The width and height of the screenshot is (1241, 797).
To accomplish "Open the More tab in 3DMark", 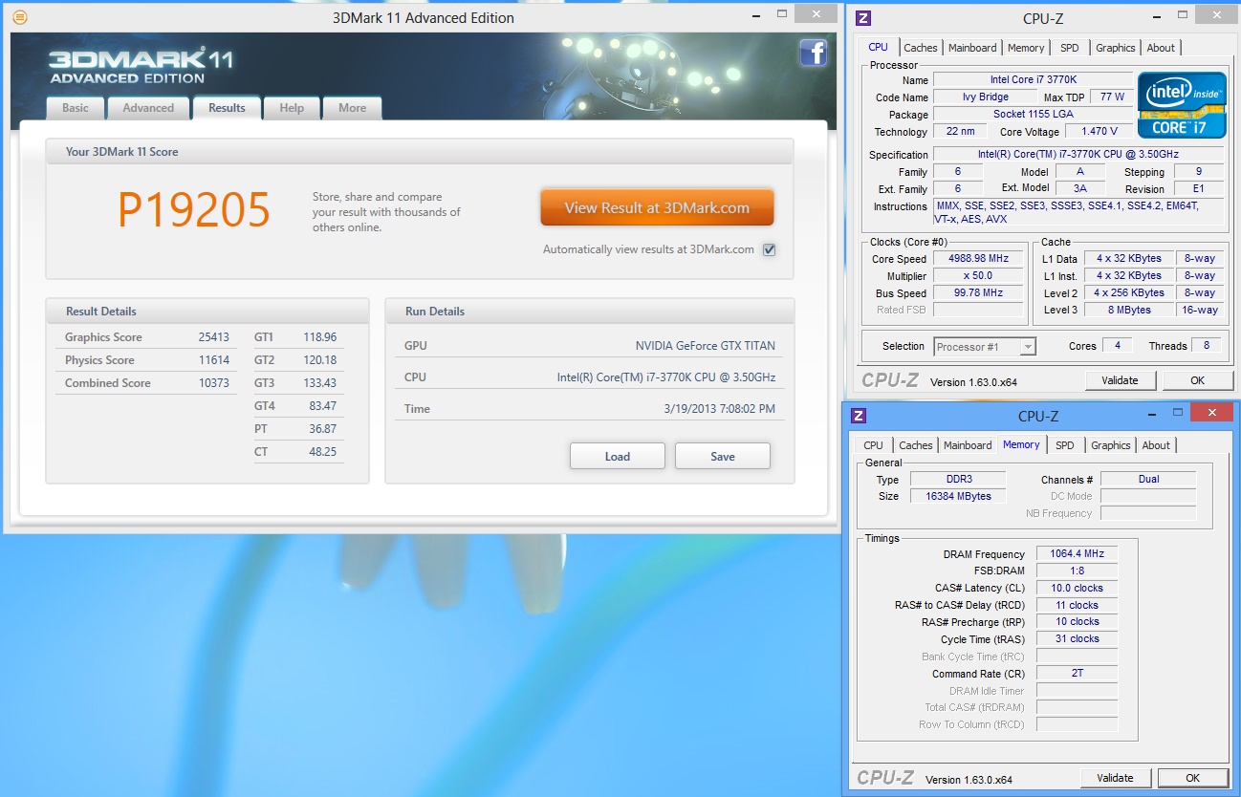I will (x=352, y=108).
